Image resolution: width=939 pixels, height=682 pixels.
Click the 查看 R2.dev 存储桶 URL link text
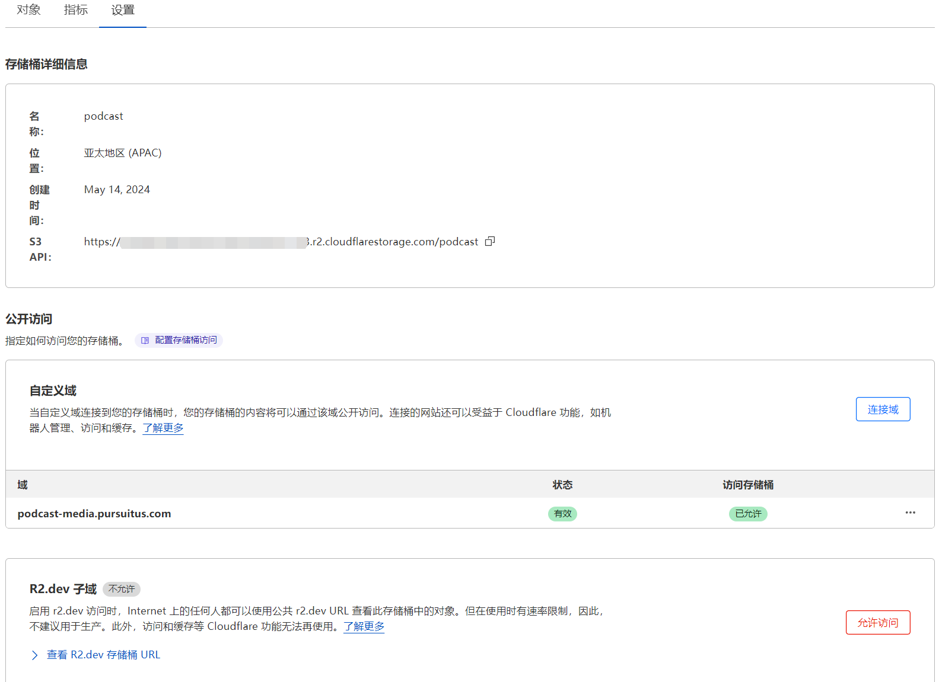click(103, 655)
